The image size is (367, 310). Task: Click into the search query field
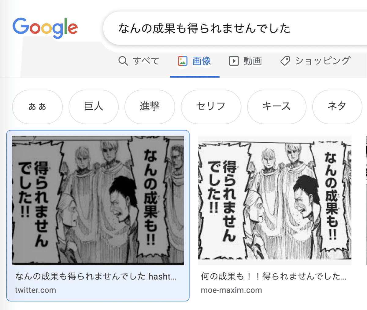[x=235, y=28]
